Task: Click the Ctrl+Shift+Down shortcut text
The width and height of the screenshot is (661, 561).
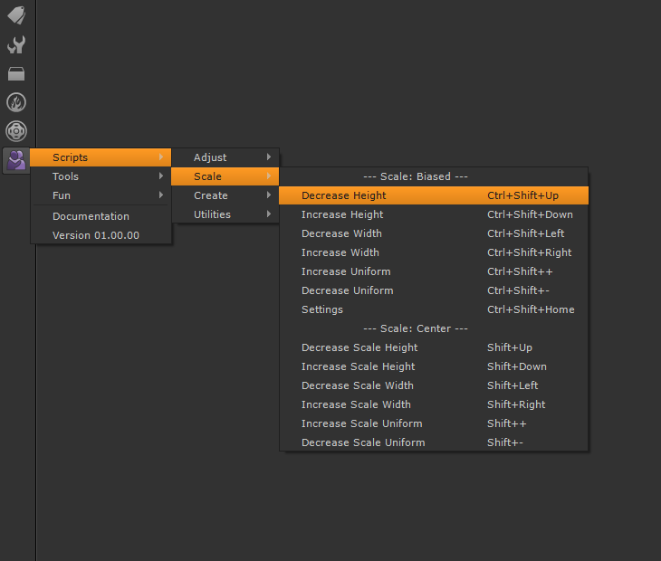Action: [x=530, y=214]
